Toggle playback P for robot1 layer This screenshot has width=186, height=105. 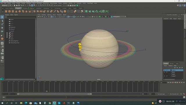click(167, 76)
